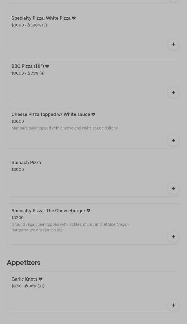Click heart icon beside White Pizza title
Viewport: 187px width, 324px height.
pos(74,18)
